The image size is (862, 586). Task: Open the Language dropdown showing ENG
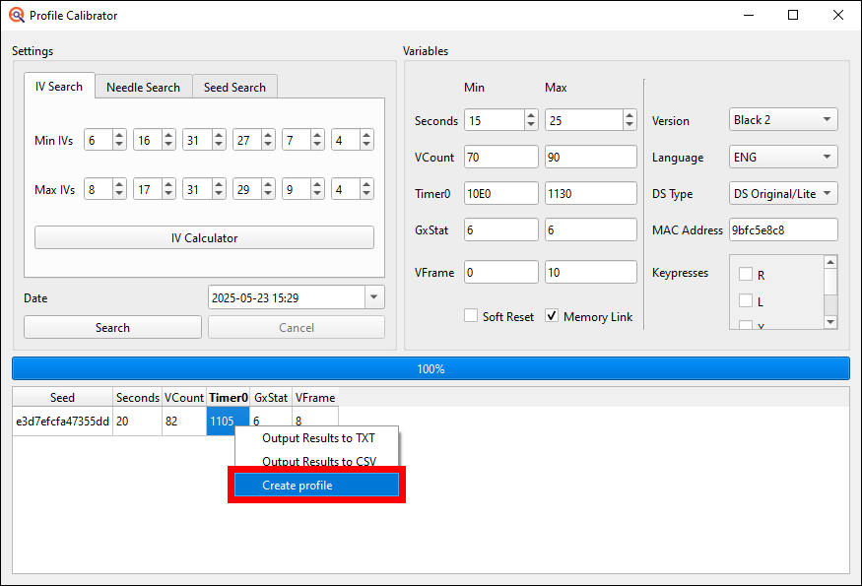pyautogui.click(x=782, y=157)
